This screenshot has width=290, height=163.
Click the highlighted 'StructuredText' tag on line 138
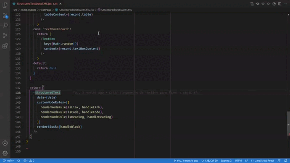[x=48, y=92]
